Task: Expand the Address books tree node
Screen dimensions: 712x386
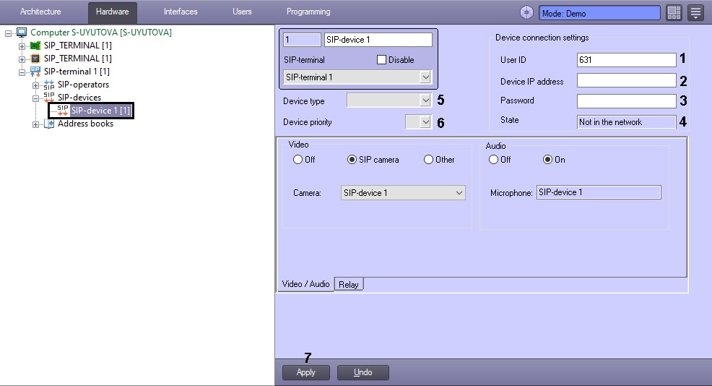Action: tap(35, 124)
